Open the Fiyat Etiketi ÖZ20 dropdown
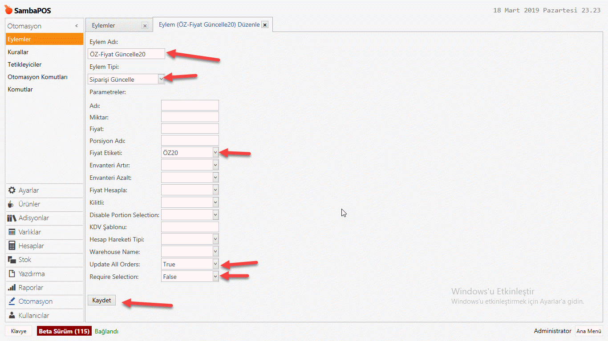Screen dimensions: 608x341 coord(215,152)
